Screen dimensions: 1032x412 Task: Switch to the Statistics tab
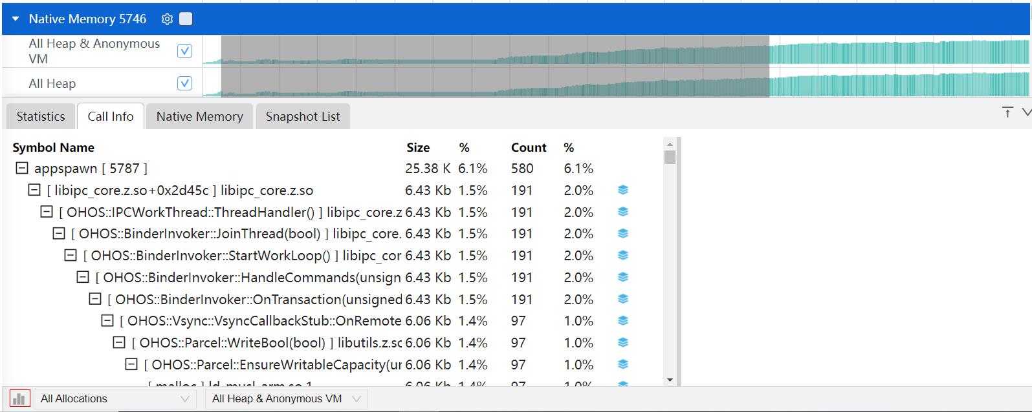[x=41, y=116]
